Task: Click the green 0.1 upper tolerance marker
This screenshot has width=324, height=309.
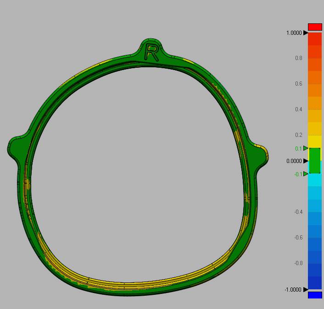Action: pos(306,148)
